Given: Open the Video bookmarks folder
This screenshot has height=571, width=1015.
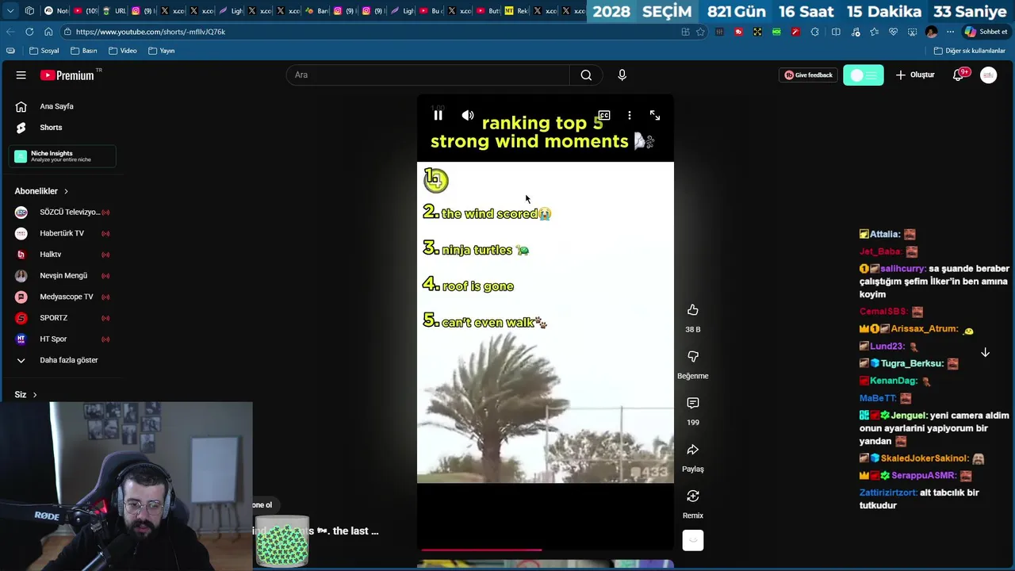Looking at the screenshot, I should 123,51.
